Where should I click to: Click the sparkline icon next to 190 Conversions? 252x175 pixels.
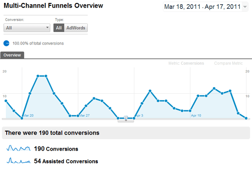click(x=18, y=148)
